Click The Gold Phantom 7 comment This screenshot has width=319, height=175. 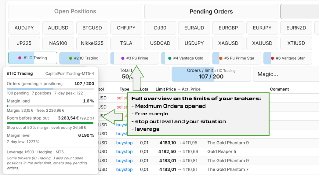228,169
